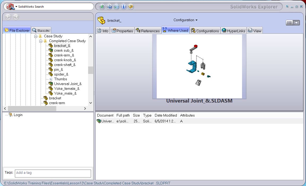Click Login in the lower left pane

click(x=18, y=115)
